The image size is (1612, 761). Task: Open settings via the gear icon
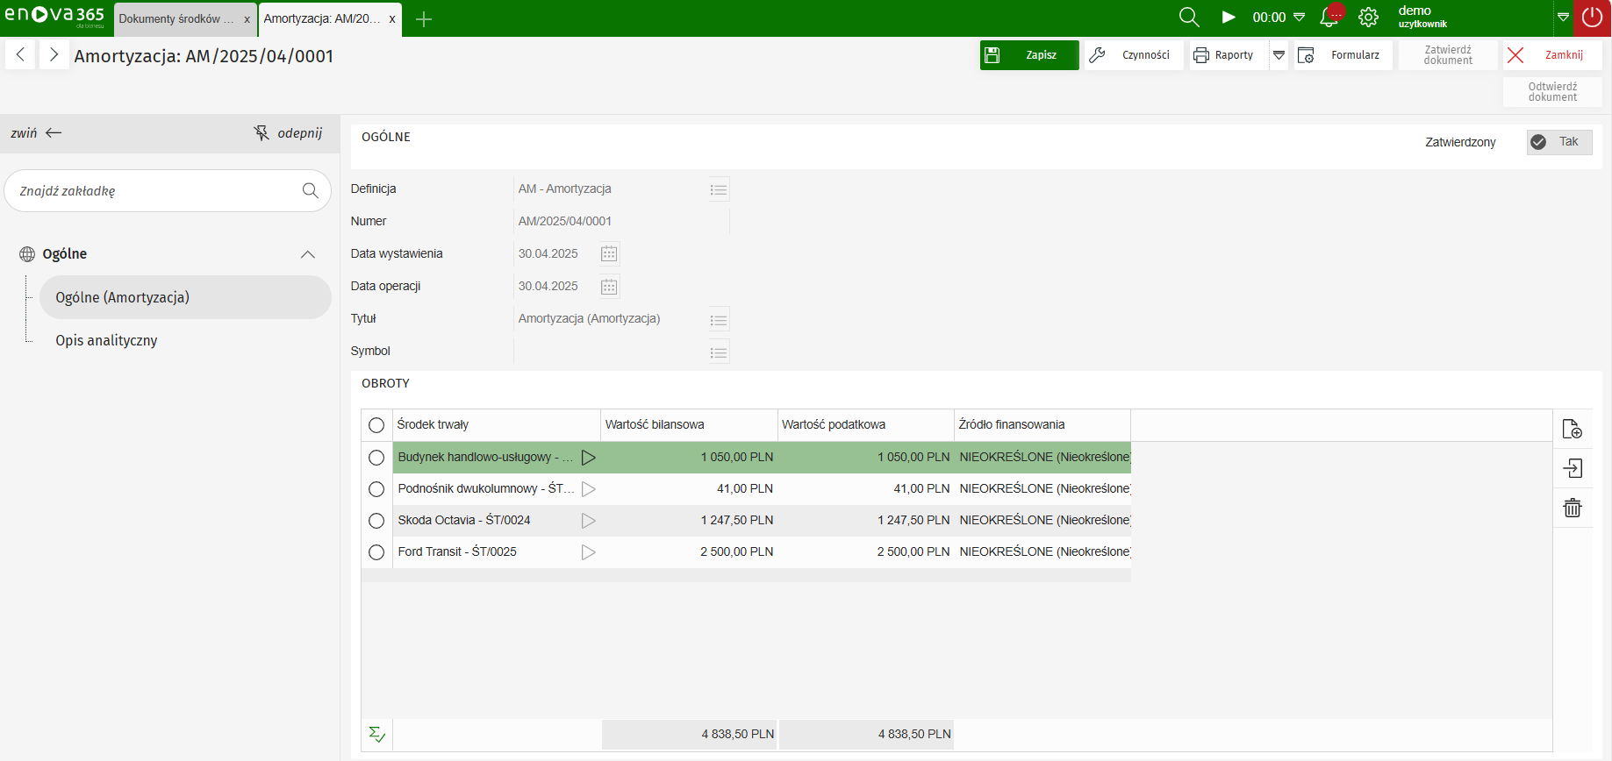[1368, 18]
